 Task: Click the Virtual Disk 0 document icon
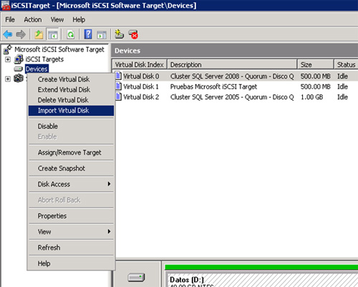click(118, 76)
